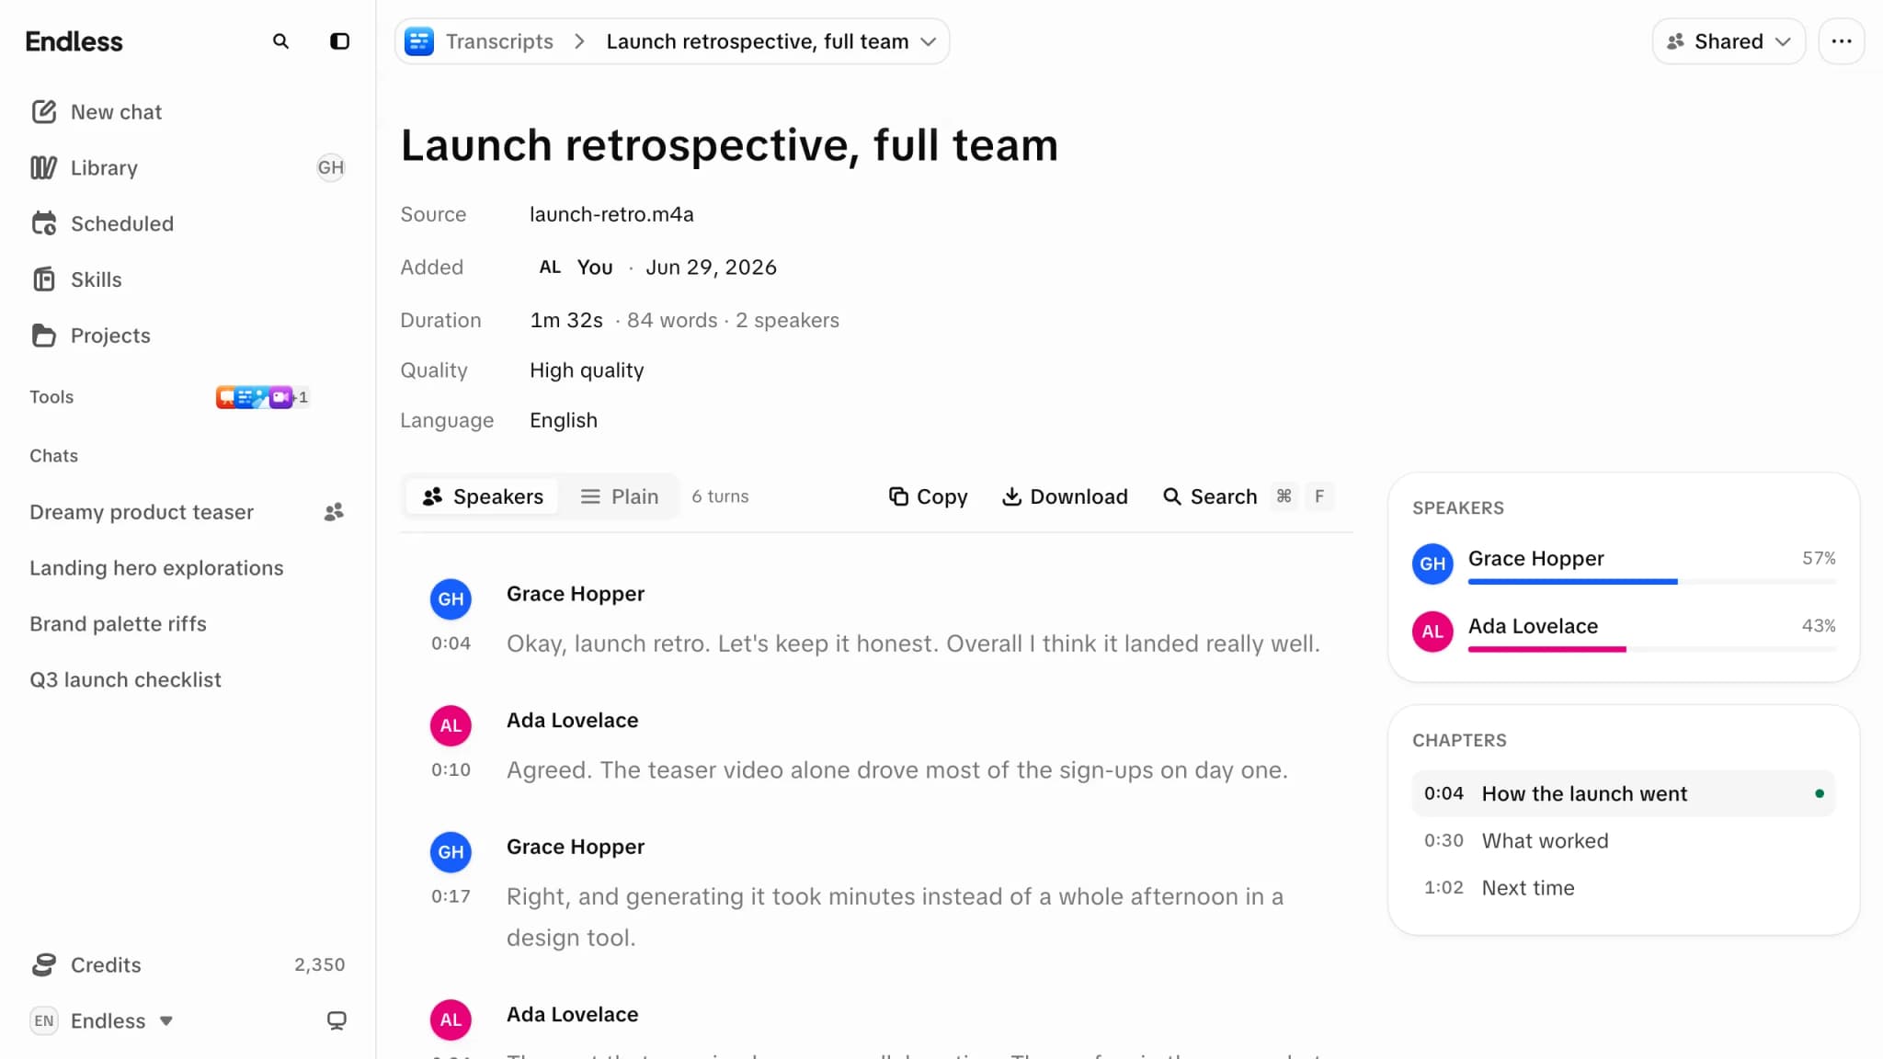Click the search magnifier icon in sidebar
1883x1059 pixels.
point(280,41)
